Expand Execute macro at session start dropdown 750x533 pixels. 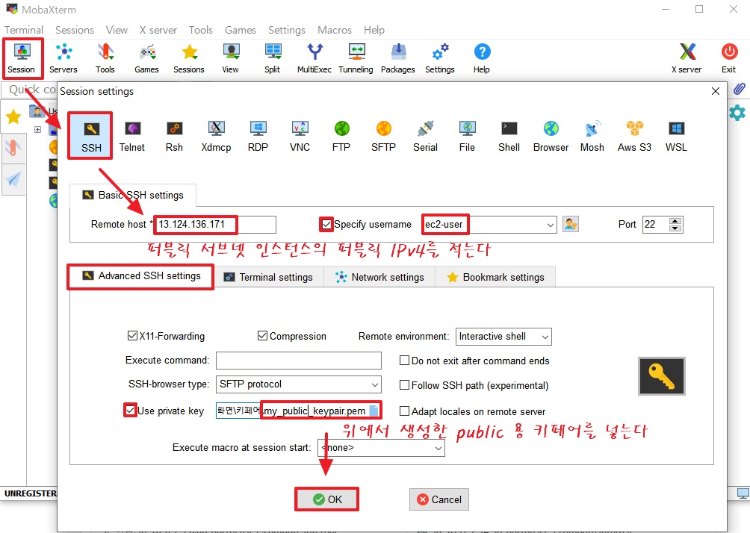click(438, 448)
